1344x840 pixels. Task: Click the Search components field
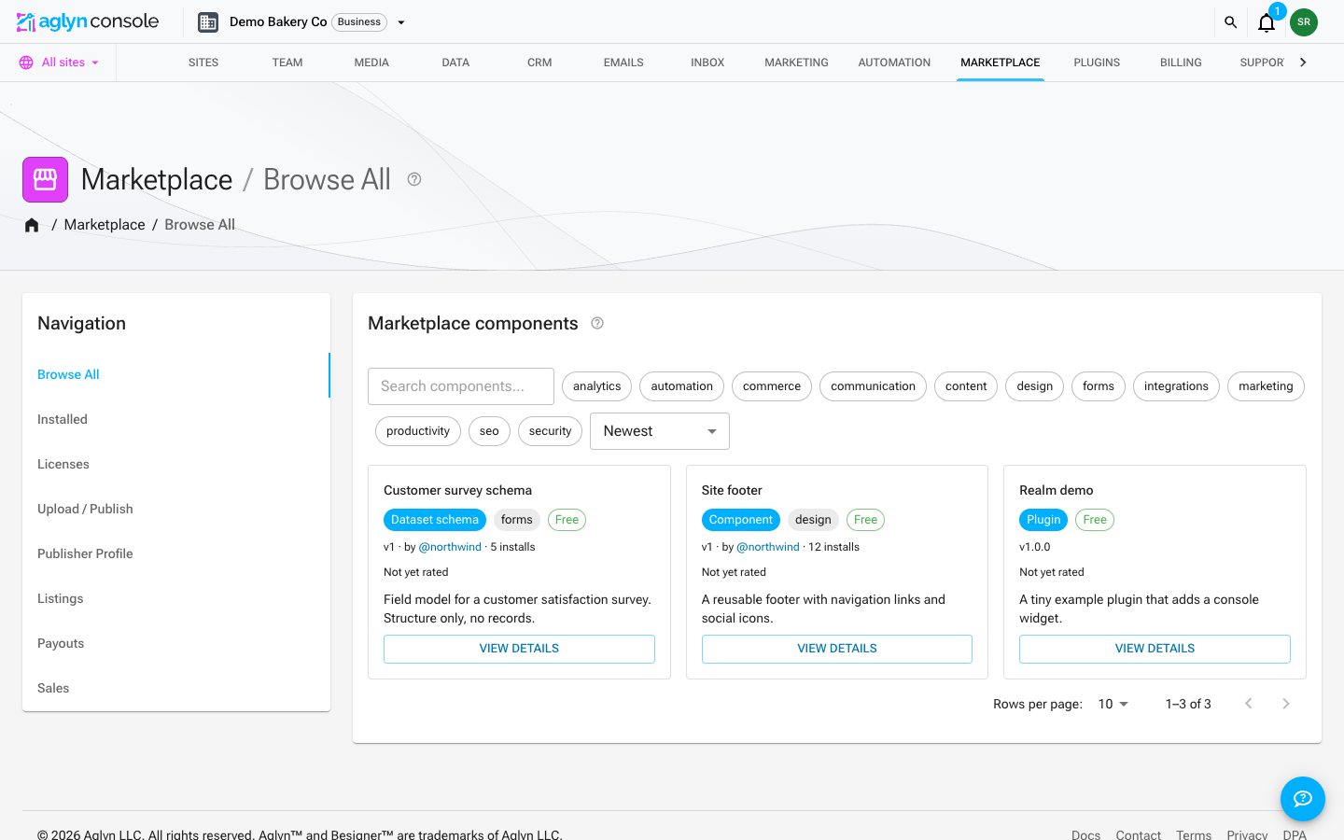461,386
